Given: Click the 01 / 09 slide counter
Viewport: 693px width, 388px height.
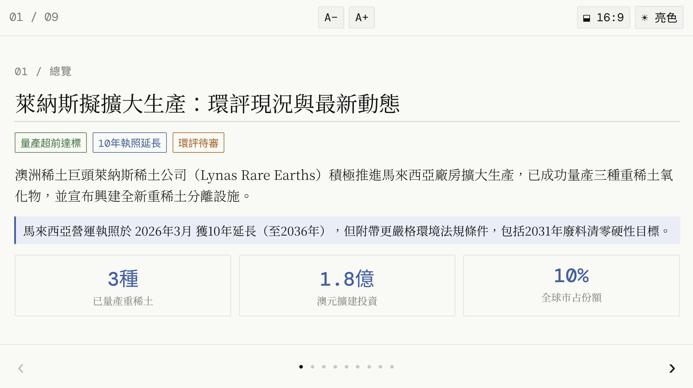Looking at the screenshot, I should [34, 17].
